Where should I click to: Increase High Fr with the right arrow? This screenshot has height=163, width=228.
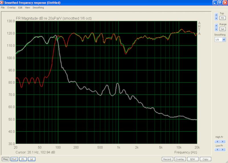tap(223, 142)
